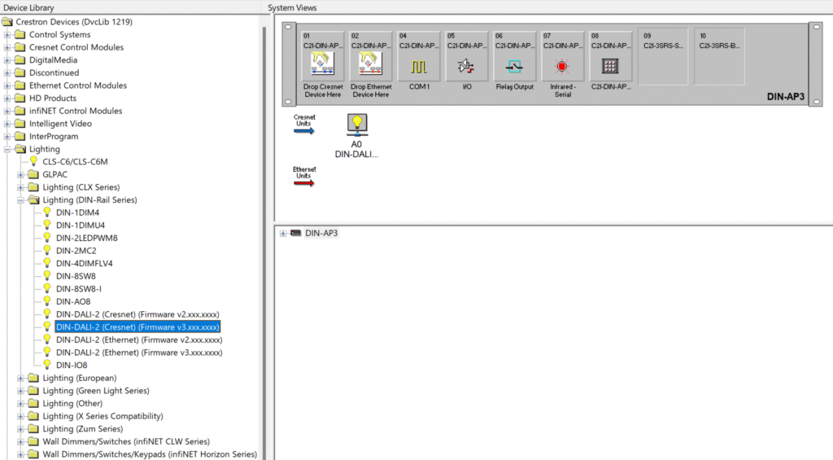Click empty slot 10 C2I-3SRS-B
This screenshot has width=833, height=460.
[x=719, y=57]
